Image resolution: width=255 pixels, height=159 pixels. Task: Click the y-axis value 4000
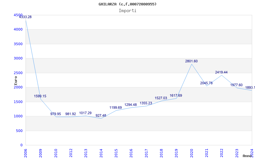pyautogui.click(x=18, y=29)
